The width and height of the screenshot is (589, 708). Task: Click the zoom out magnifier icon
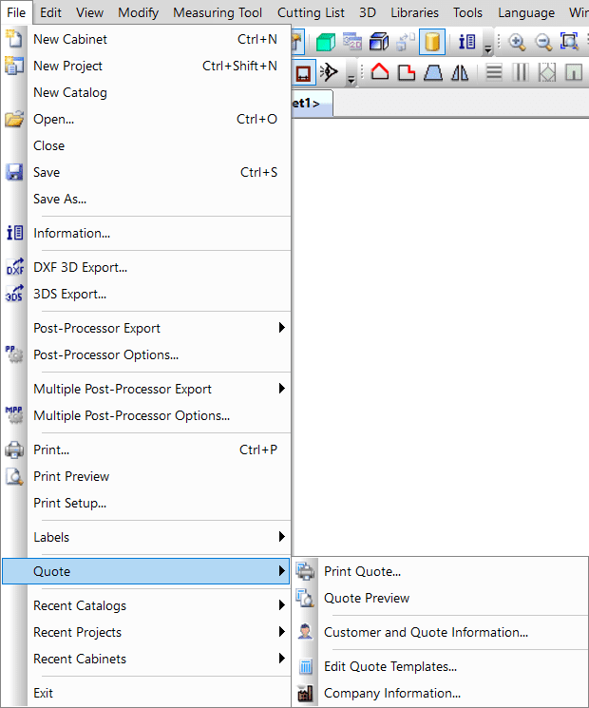point(543,42)
